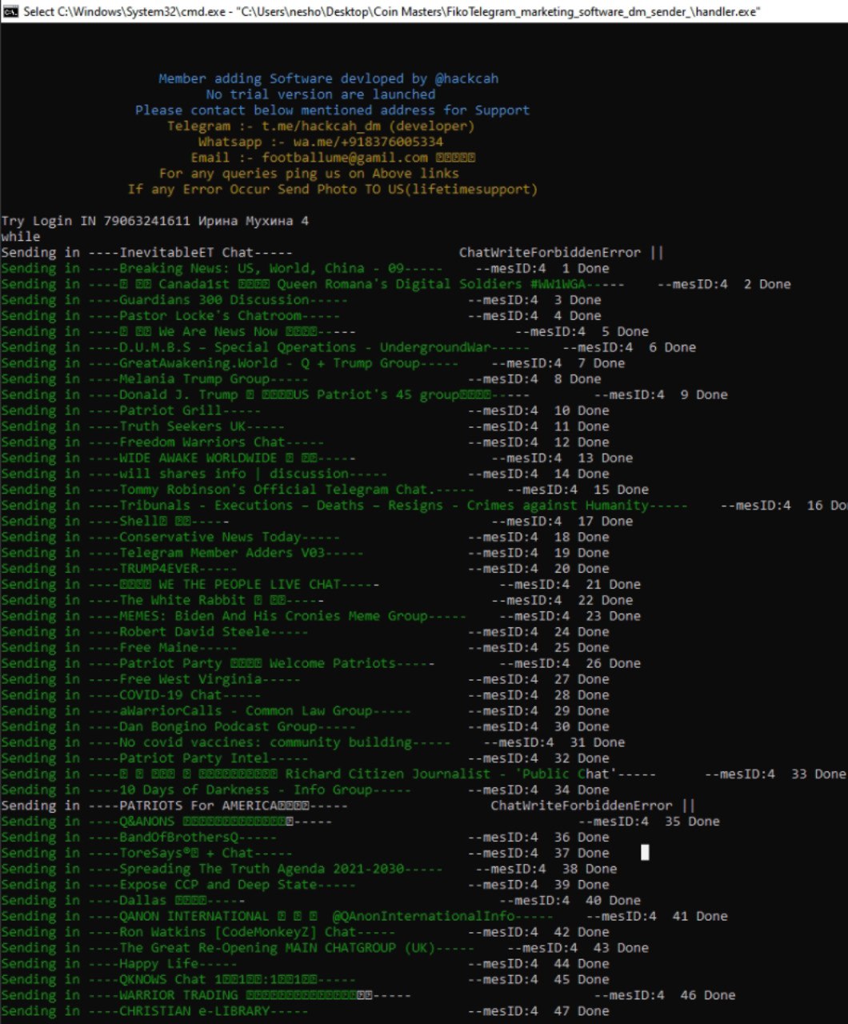Viewport: 848px width, 1024px height.
Task: Click 'D.U.M.B.S - Special Operations' line
Action: tap(349, 347)
